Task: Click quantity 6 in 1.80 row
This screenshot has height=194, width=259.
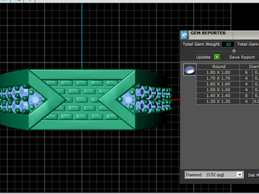Action: (x=246, y=72)
